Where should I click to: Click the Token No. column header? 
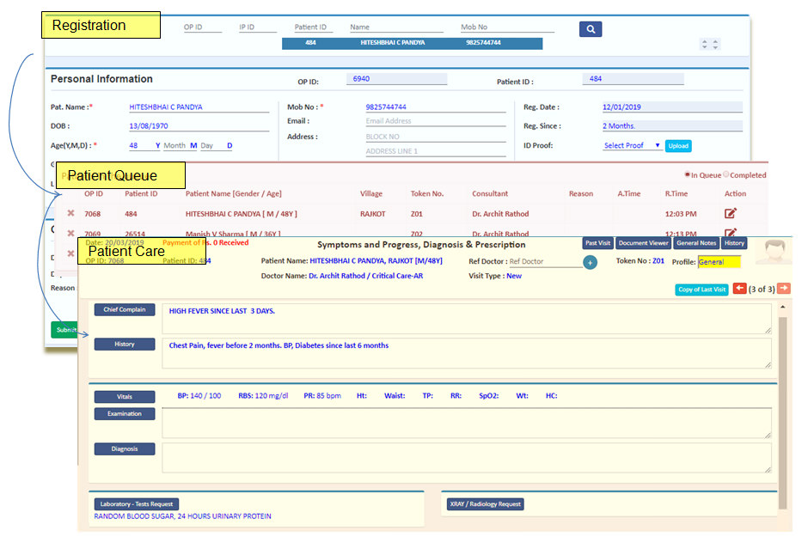point(426,194)
